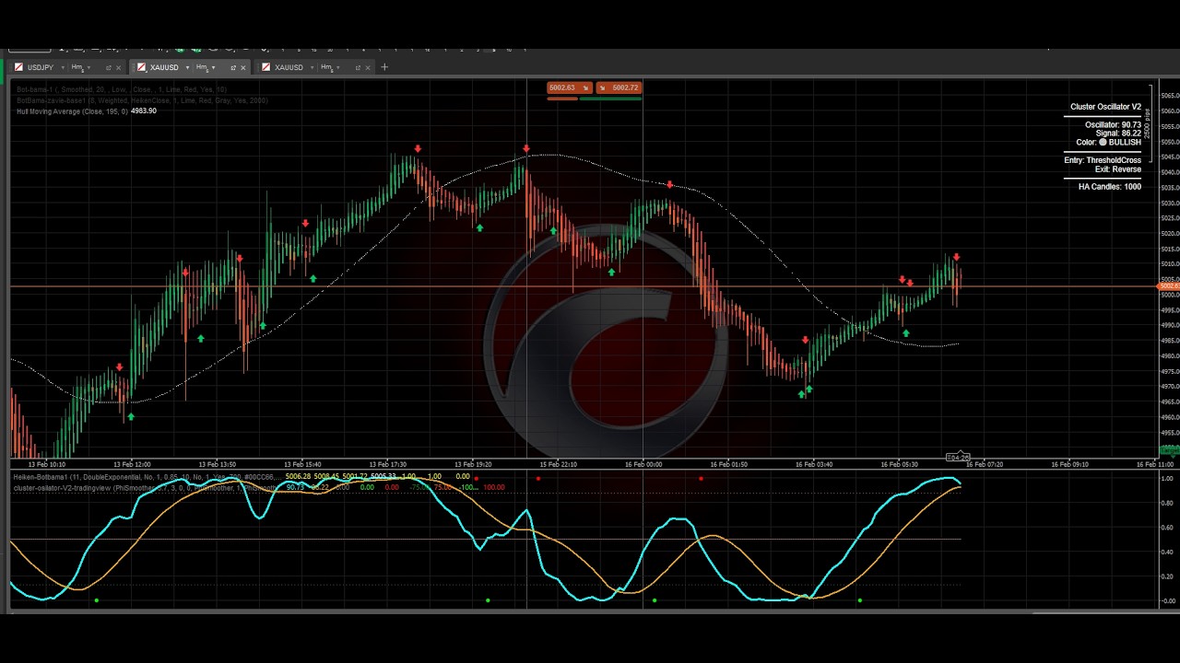
Task: Open timeframe dropdown on active XAUUSD tab
Action: (x=213, y=67)
